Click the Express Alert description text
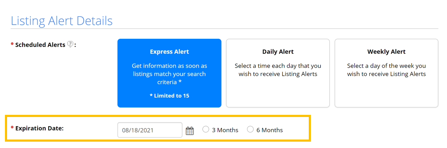Image resolution: width=447 pixels, height=148 pixels. coord(169,74)
